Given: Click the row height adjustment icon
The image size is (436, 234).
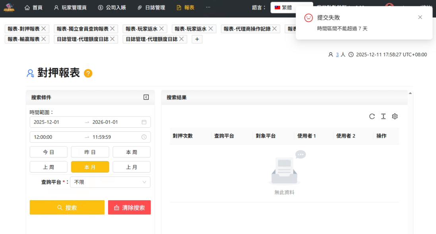Looking at the screenshot, I should click(x=383, y=116).
